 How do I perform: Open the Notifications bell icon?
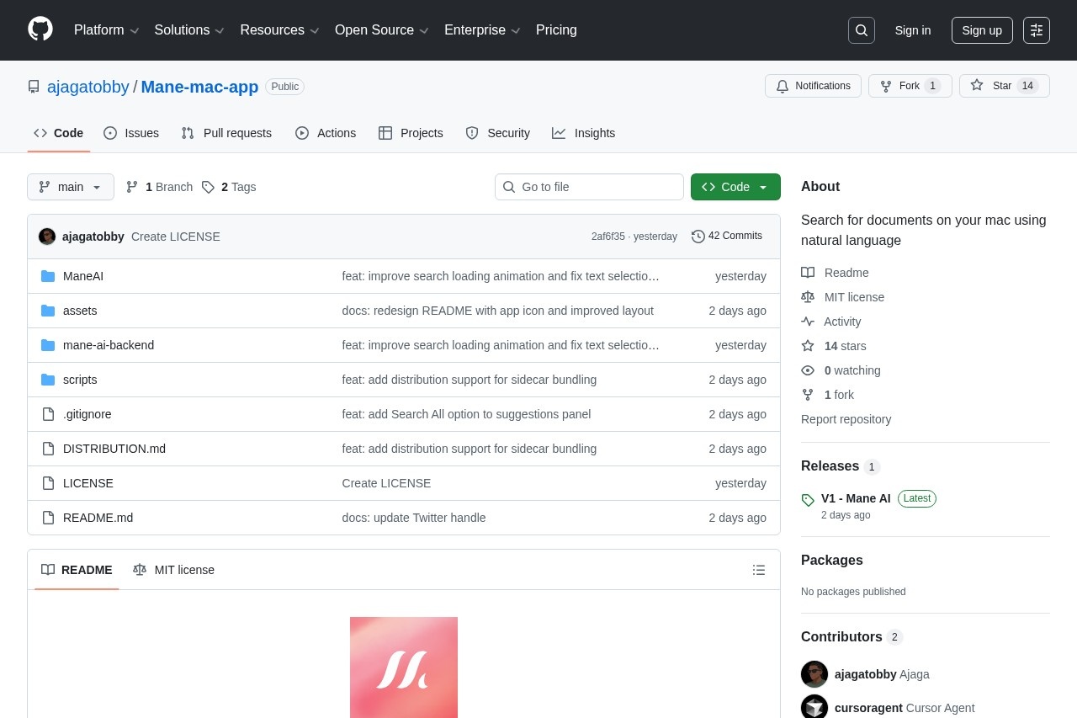coord(782,86)
